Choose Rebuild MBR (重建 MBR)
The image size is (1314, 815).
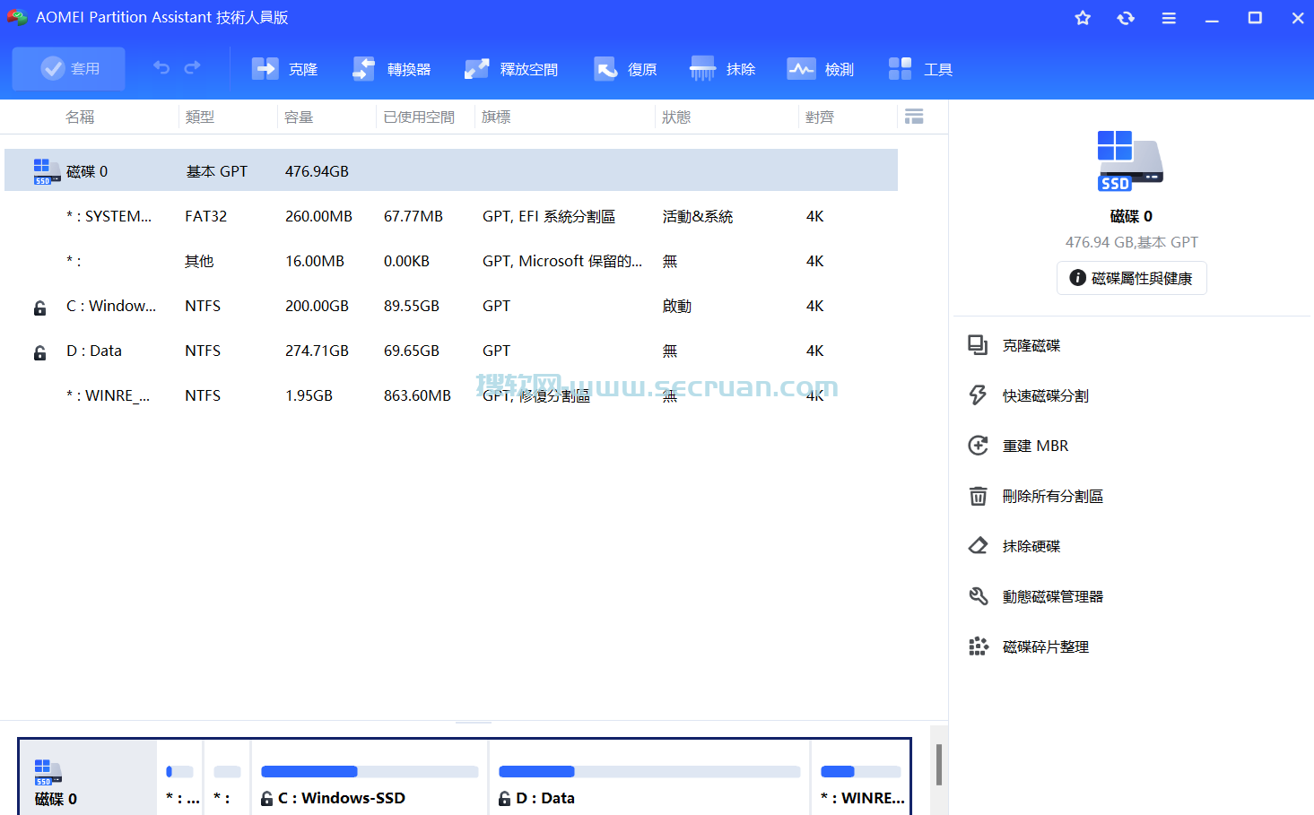1018,446
